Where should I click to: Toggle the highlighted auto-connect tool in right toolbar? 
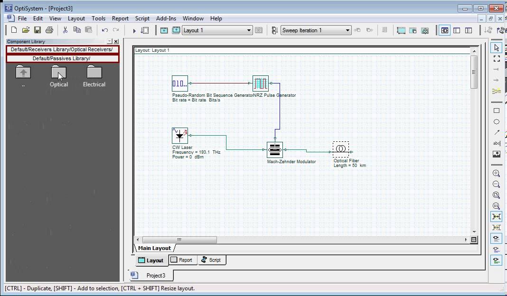(497, 216)
